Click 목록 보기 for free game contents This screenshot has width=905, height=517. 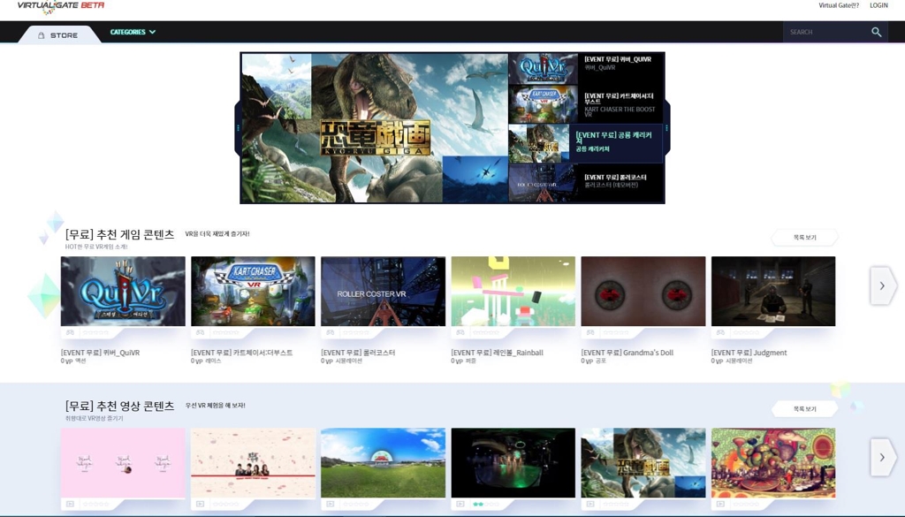(804, 238)
